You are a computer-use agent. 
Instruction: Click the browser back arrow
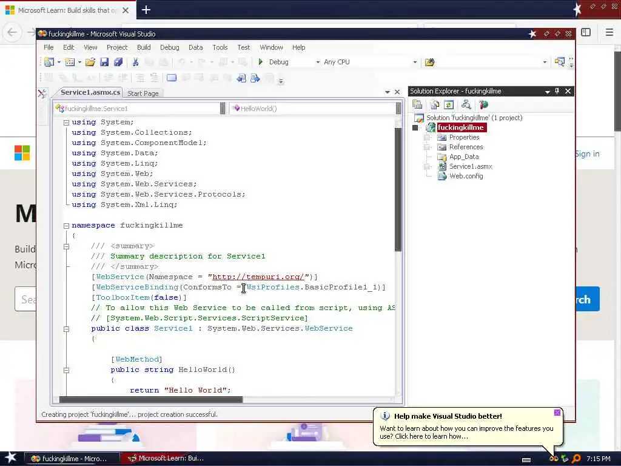coord(12,32)
